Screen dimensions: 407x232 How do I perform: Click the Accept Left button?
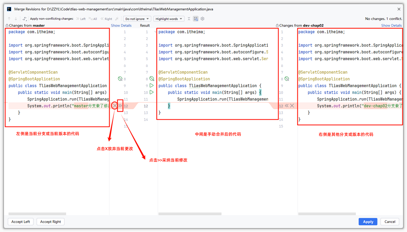click(x=21, y=222)
